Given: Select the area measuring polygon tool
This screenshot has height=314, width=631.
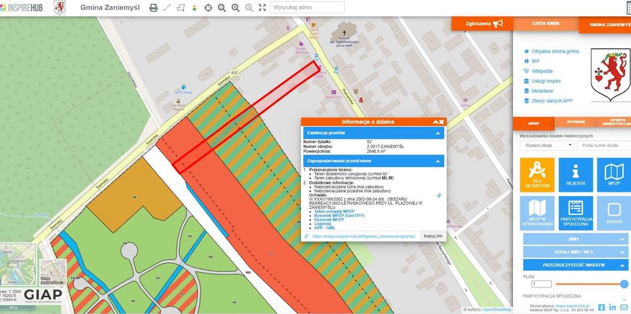Looking at the screenshot, I should coord(180,8).
